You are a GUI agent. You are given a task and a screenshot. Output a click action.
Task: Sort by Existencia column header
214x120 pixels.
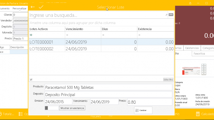(x=155, y=29)
